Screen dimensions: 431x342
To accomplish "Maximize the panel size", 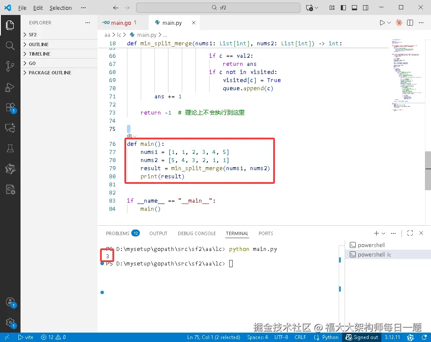I will [410, 233].
